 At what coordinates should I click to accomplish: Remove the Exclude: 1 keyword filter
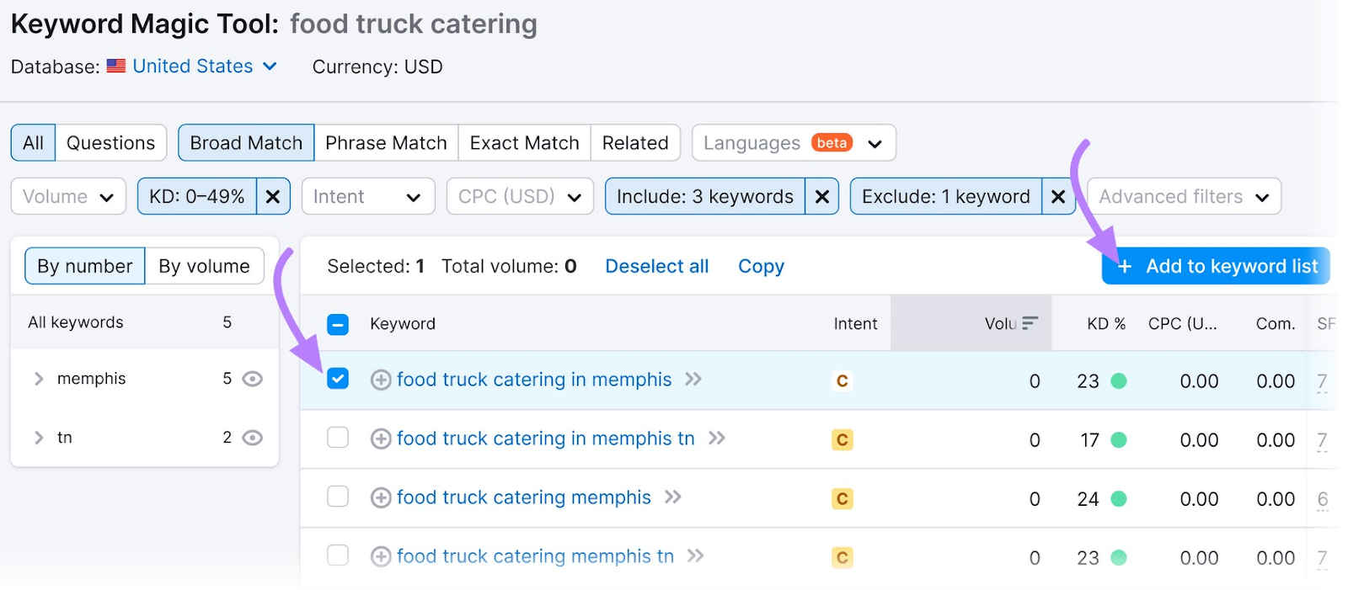click(x=1058, y=197)
